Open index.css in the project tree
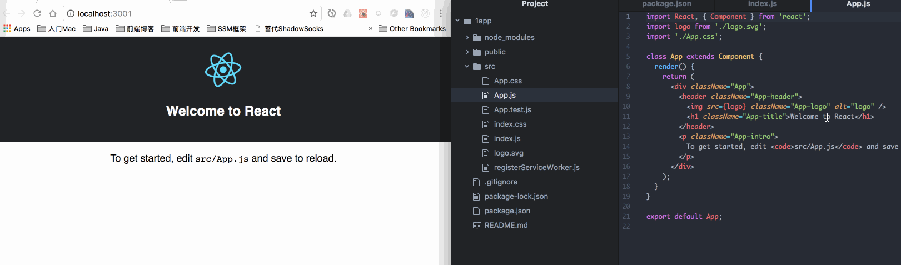 click(510, 124)
